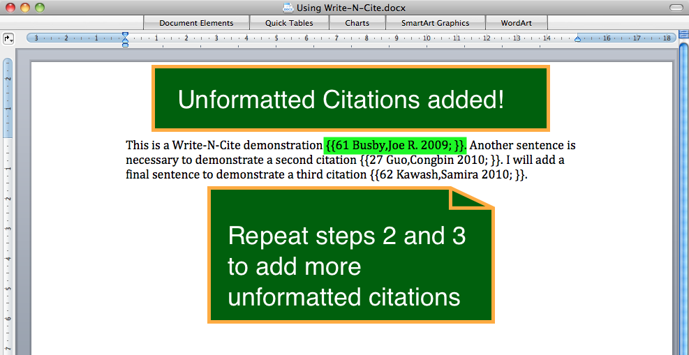Click the docx document icon in the title bar
This screenshot has height=355, width=689.
[x=288, y=8]
